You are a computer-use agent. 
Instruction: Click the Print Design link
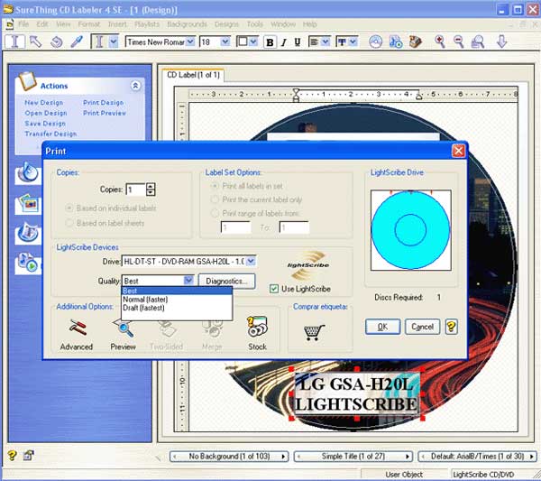point(103,103)
